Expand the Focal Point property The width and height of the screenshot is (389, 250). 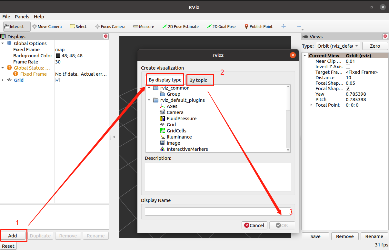[311, 105]
